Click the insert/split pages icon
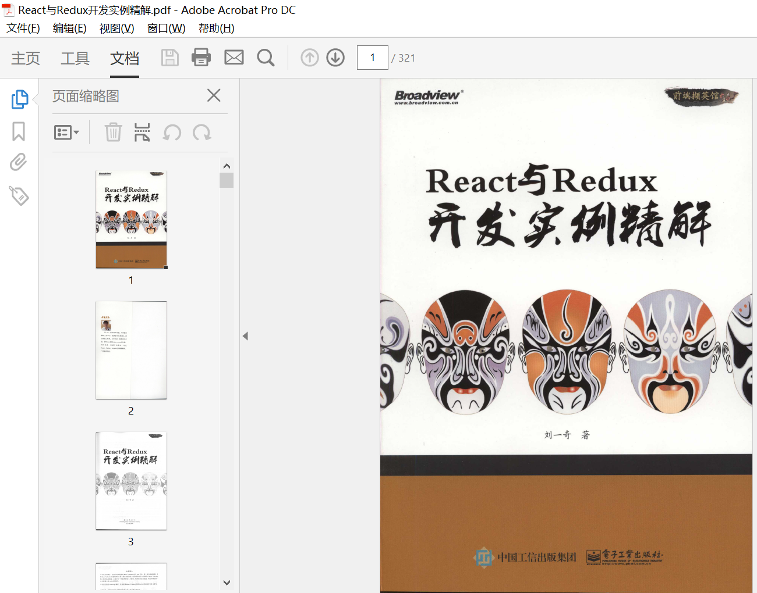Viewport: 757px width, 593px height. click(142, 133)
